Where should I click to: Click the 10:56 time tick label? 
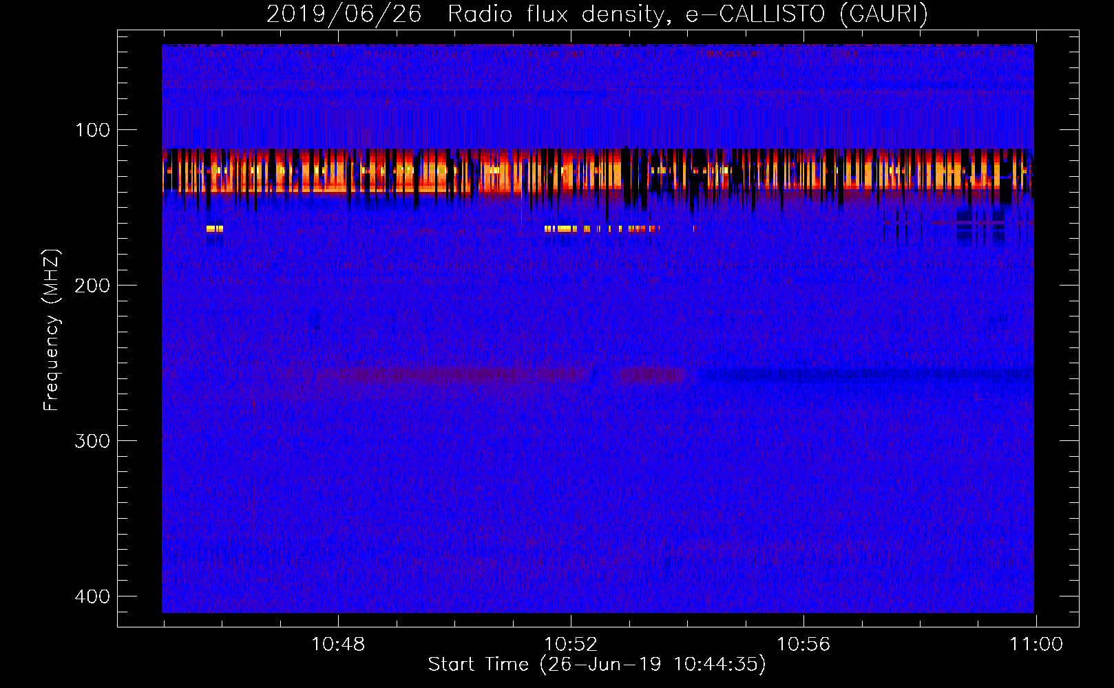pos(803,645)
